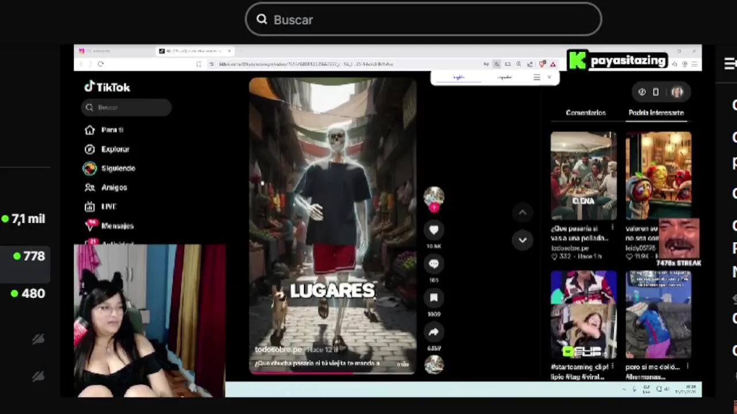This screenshot has width=737, height=414.
Task: Click the video progress bar
Action: 332,373
